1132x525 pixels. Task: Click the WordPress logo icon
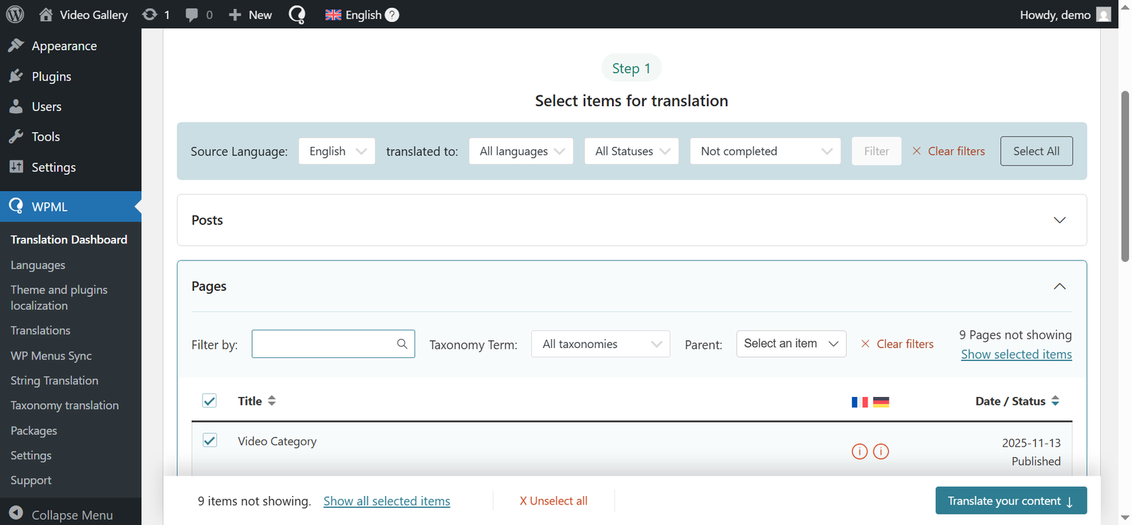[x=15, y=14]
